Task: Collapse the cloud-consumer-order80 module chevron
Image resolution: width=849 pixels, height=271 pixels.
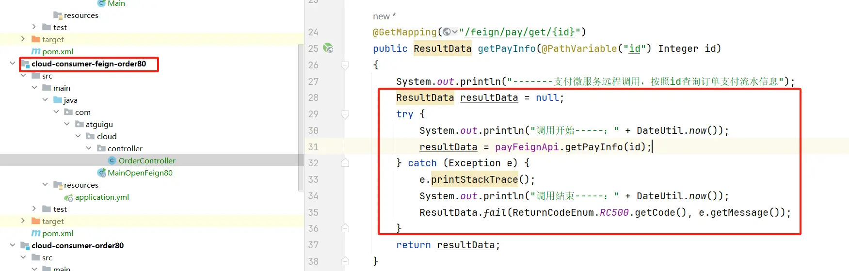Action: point(13,245)
